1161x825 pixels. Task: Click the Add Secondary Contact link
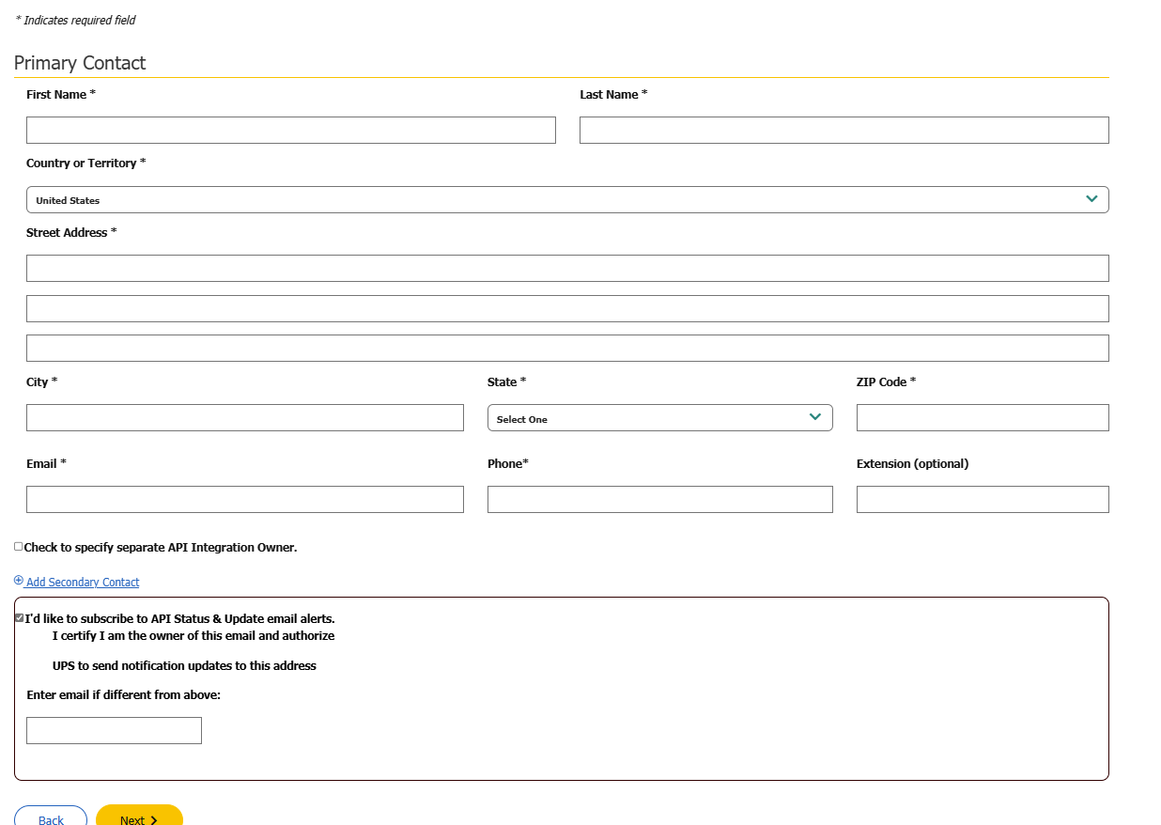(83, 583)
